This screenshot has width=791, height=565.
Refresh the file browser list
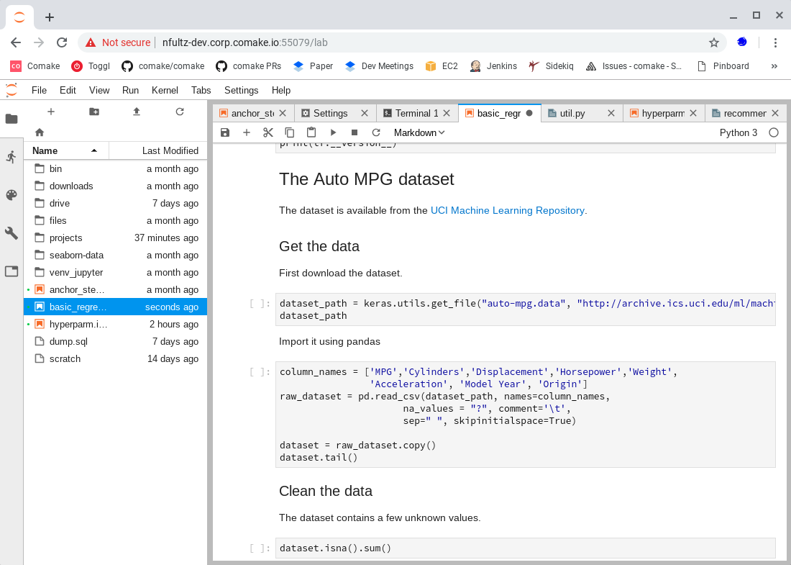[180, 112]
